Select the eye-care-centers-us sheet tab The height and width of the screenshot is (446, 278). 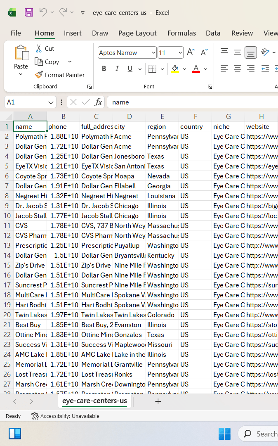click(94, 401)
